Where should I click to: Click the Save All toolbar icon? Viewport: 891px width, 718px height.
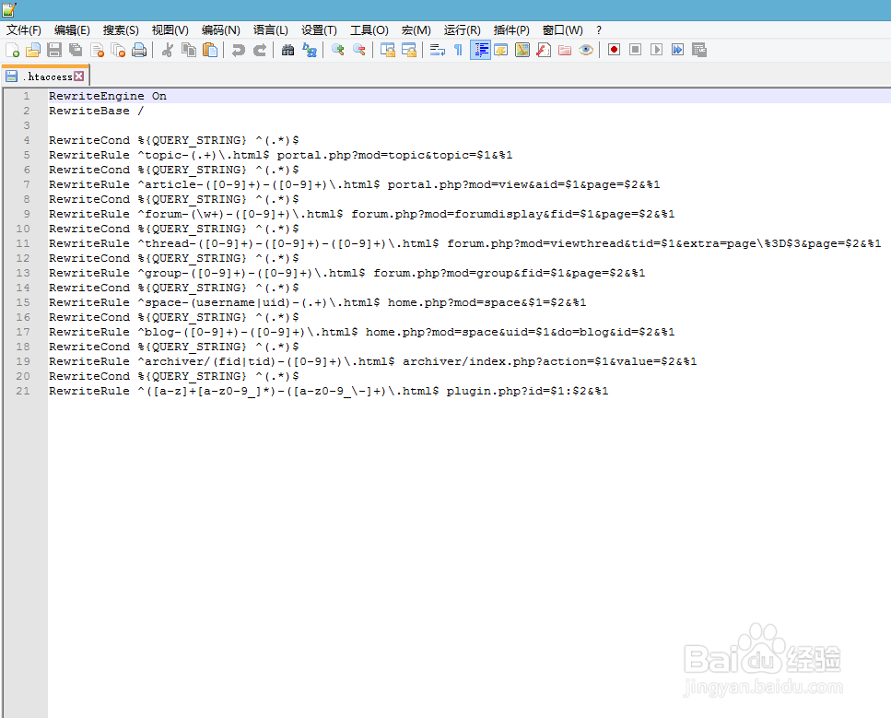pos(76,50)
